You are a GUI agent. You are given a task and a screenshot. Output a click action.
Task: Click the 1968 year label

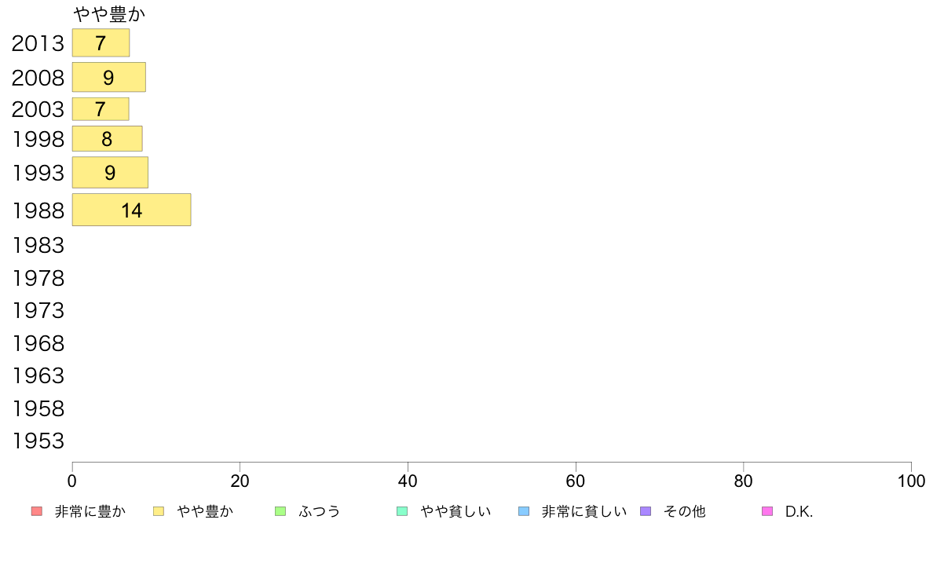38,343
